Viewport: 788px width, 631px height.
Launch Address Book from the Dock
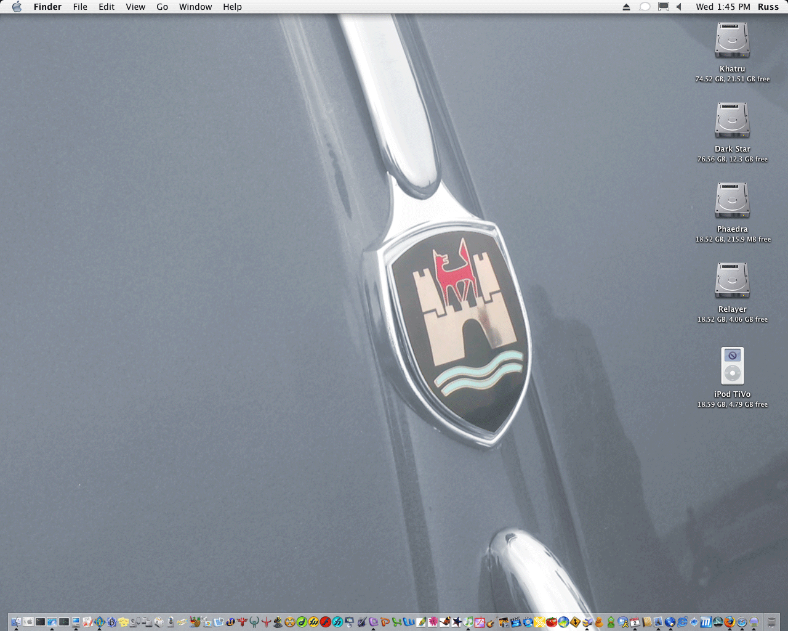click(646, 622)
